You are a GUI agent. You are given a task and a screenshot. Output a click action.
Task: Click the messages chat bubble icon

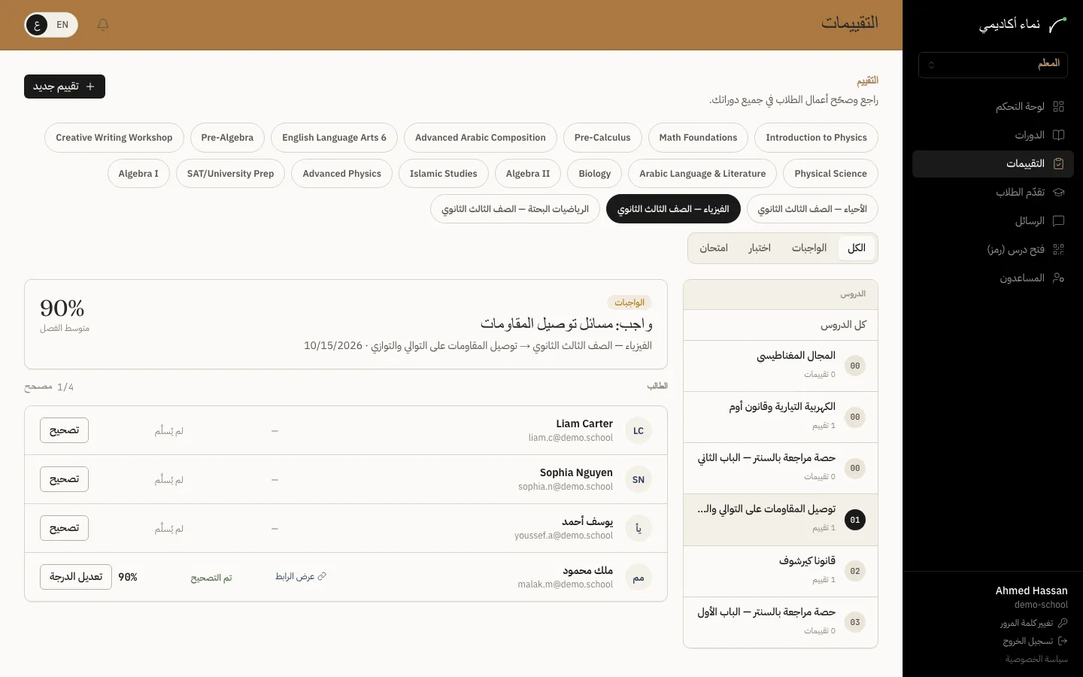click(x=1058, y=221)
